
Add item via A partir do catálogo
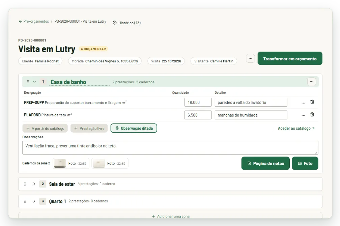[x=45, y=129]
